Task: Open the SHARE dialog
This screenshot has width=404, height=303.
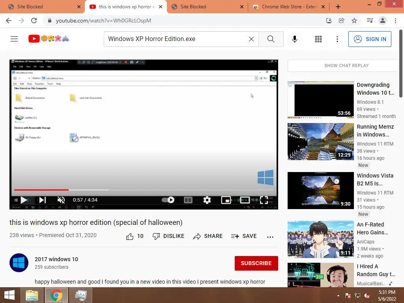Action: point(208,236)
